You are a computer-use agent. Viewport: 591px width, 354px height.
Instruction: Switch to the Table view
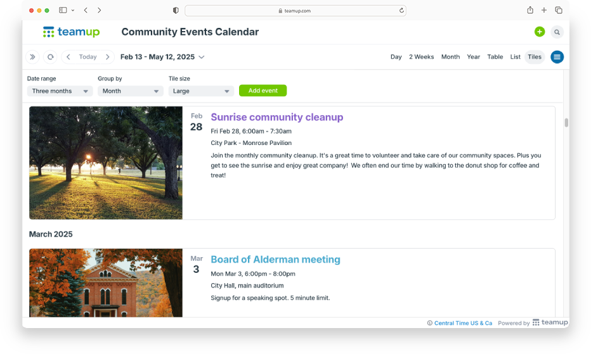495,57
